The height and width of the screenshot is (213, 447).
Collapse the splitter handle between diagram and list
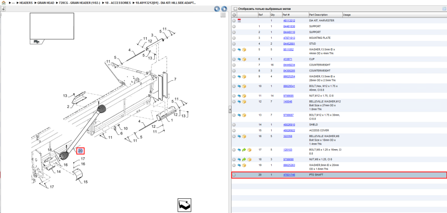230,110
